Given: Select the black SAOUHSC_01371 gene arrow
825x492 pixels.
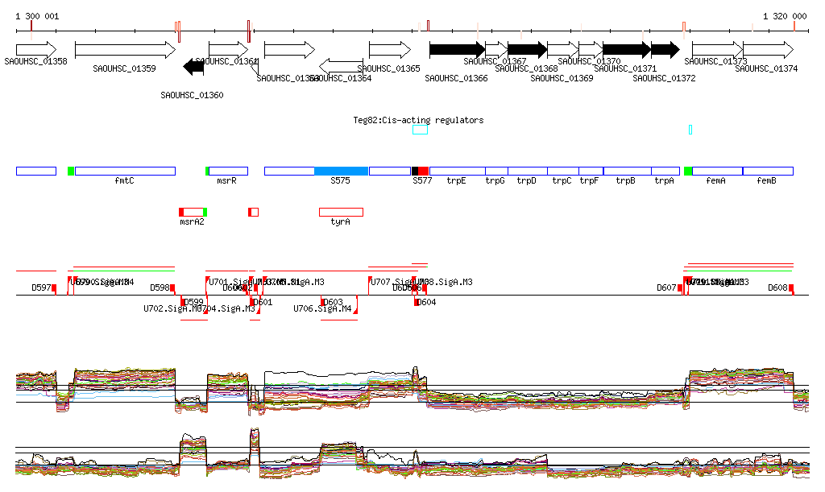Looking at the screenshot, I should (627, 50).
